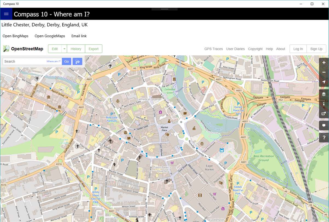Click the 'Saint Peter's Quarter' map label
Image resolution: width=329 pixels, height=222 pixels.
point(162,169)
